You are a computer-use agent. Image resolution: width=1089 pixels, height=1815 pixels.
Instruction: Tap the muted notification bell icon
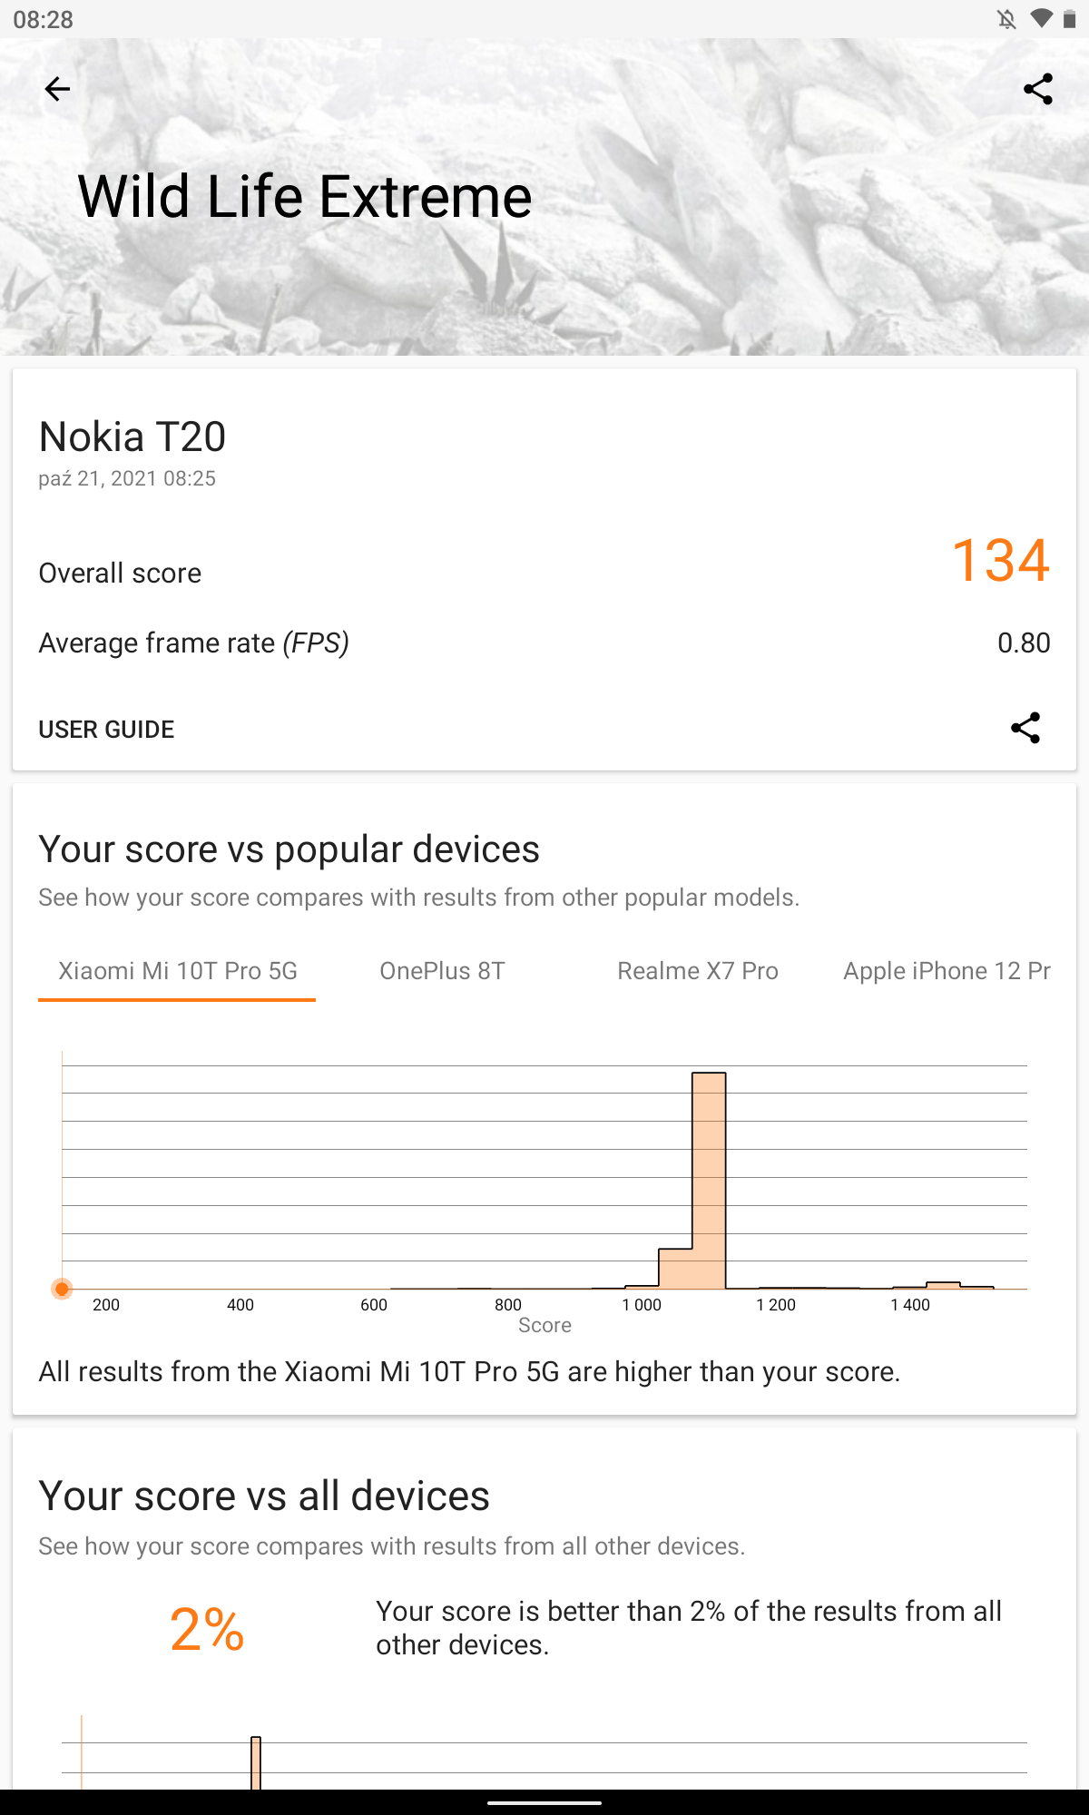[1006, 19]
